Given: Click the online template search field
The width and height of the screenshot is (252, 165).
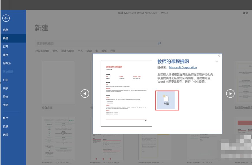Looking at the screenshot, I should [x=98, y=43].
